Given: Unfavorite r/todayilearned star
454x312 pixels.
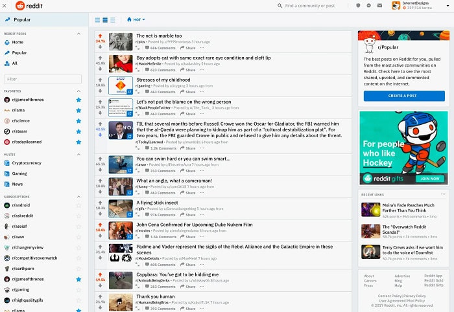Looking at the screenshot, I should [x=78, y=142].
